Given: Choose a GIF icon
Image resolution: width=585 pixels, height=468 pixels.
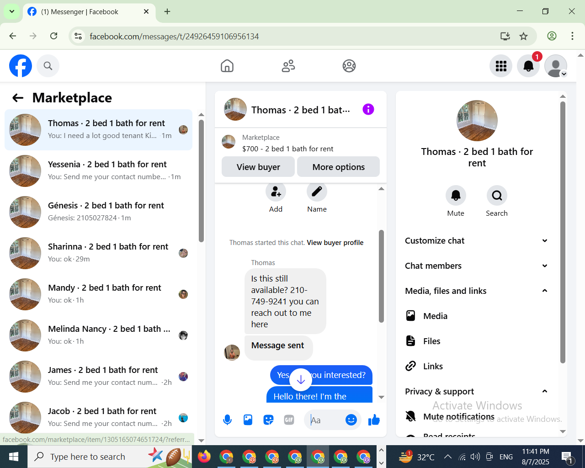Looking at the screenshot, I should pyautogui.click(x=289, y=420).
